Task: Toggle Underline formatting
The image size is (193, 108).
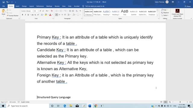Action: [x=28, y=15]
